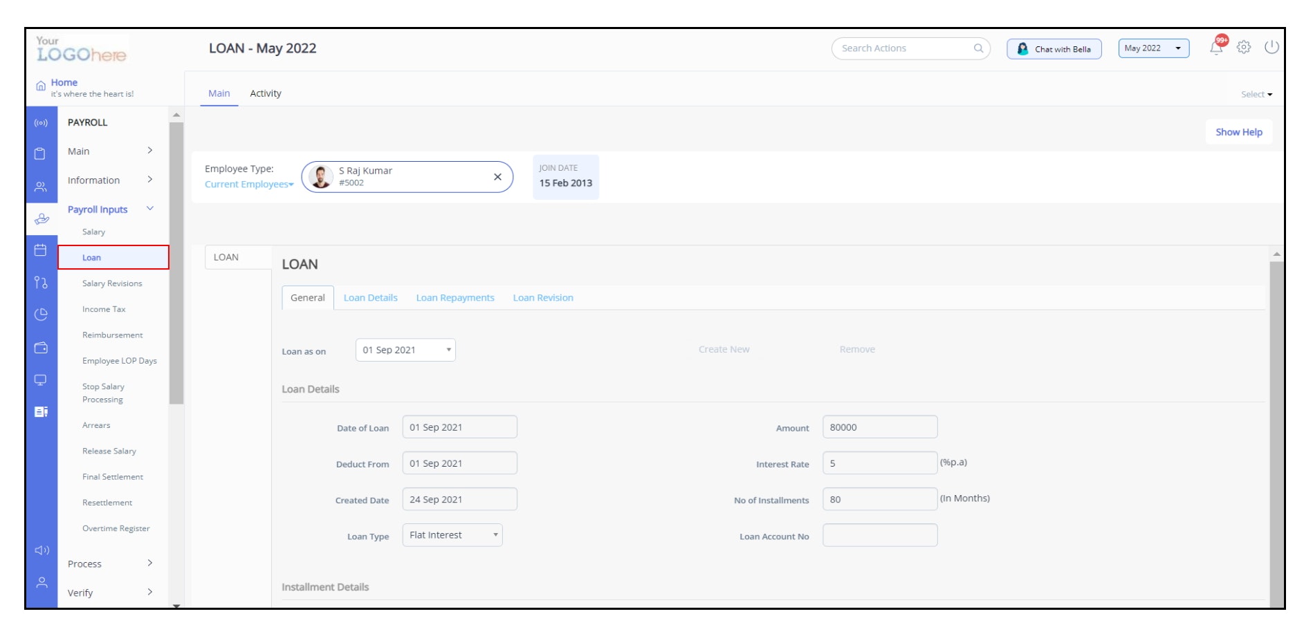The width and height of the screenshot is (1304, 625).
Task: Open the May 2022 month selector
Action: pos(1153,48)
